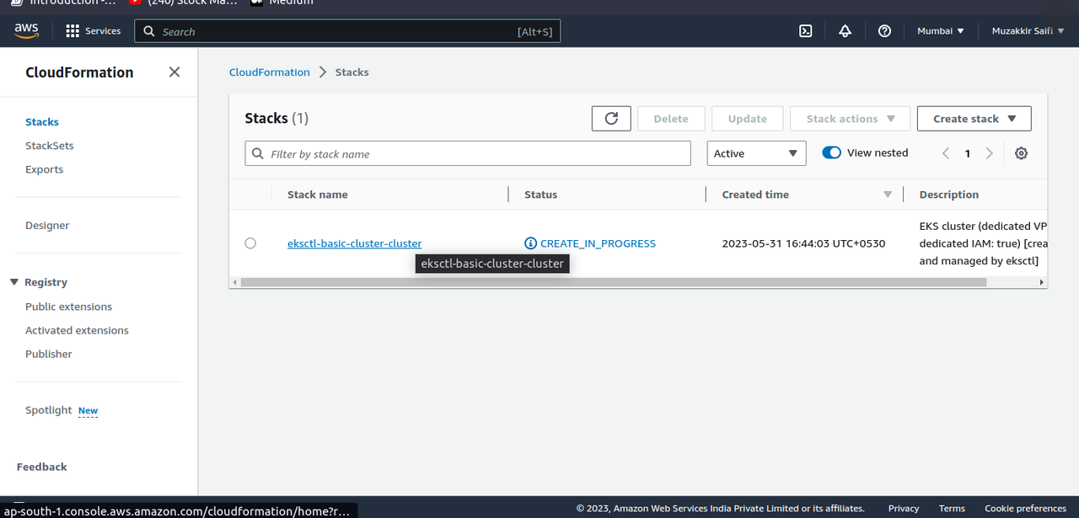Click the CREATE_IN_PROGRESS status info icon
Viewport: 1079px width, 518px height.
[530, 243]
